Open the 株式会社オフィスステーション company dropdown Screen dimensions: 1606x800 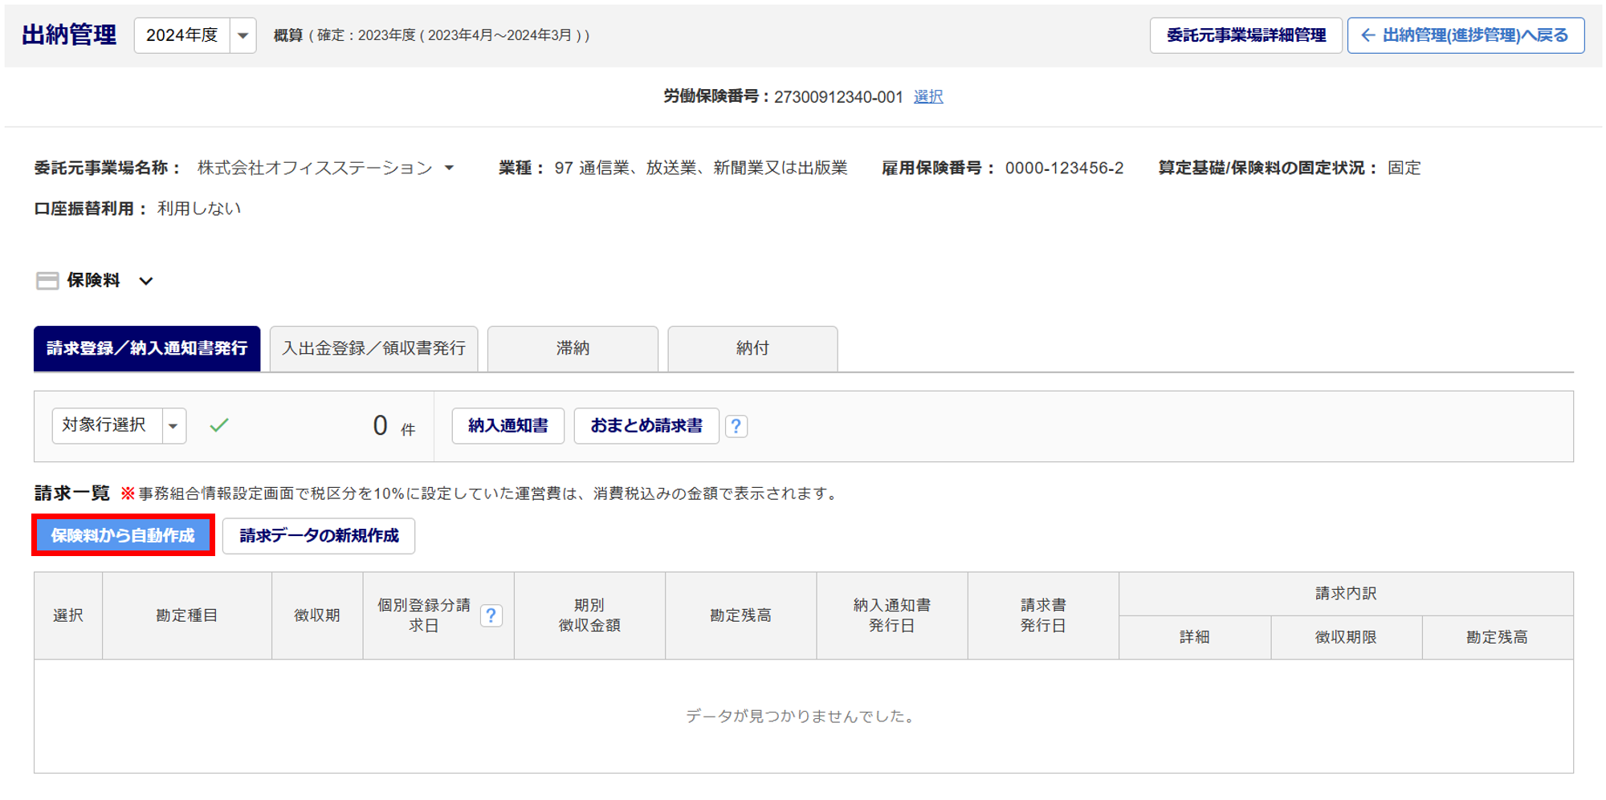[449, 168]
